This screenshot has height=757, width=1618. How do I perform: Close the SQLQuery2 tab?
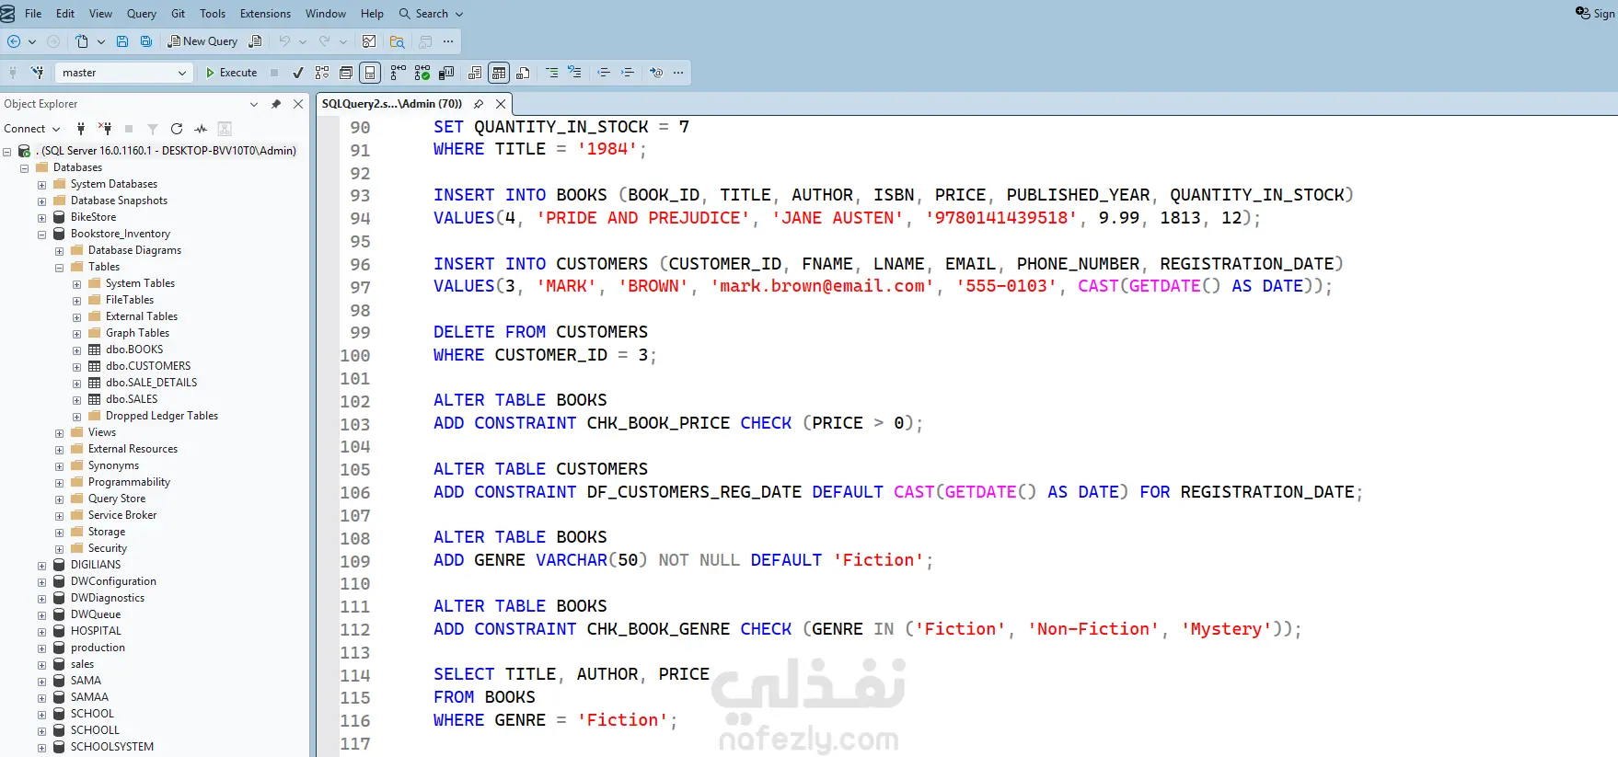(x=501, y=104)
